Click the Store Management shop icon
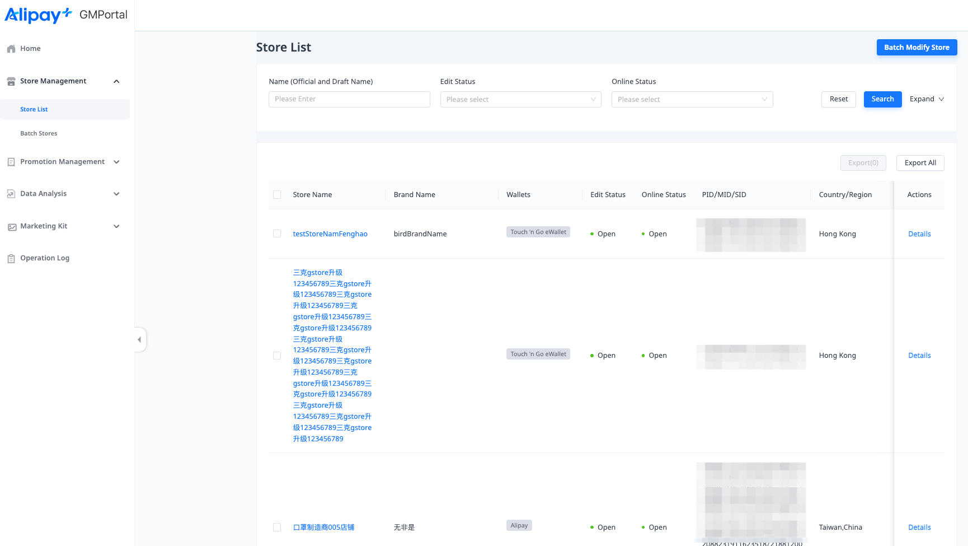968x546 pixels. tap(11, 81)
